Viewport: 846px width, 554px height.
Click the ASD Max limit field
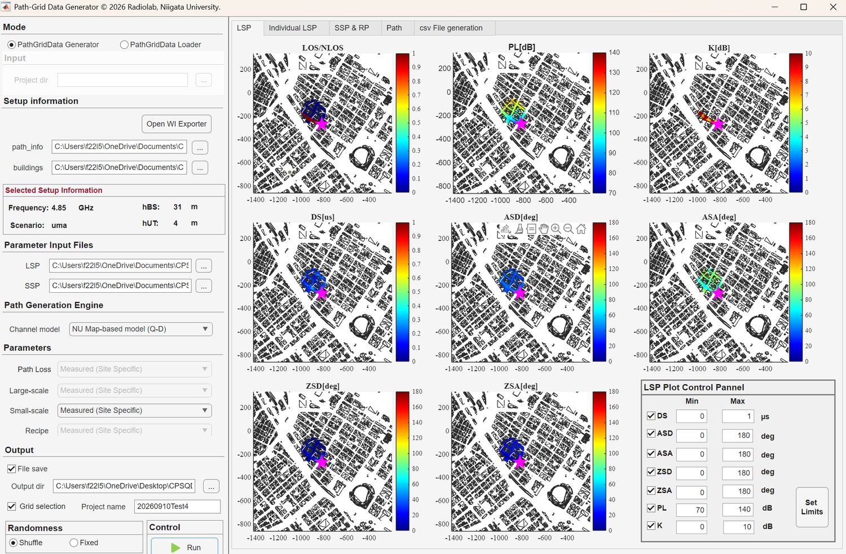tap(738, 436)
